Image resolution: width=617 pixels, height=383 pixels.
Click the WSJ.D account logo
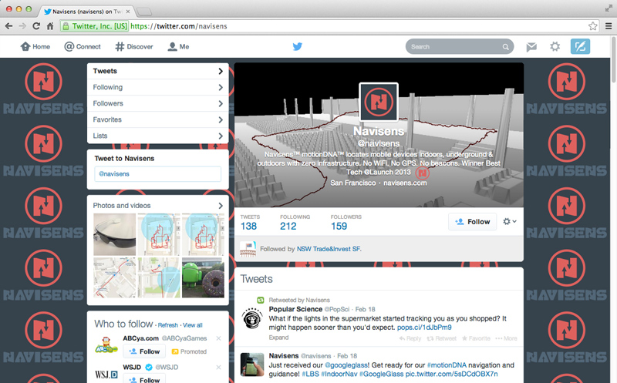(106, 375)
